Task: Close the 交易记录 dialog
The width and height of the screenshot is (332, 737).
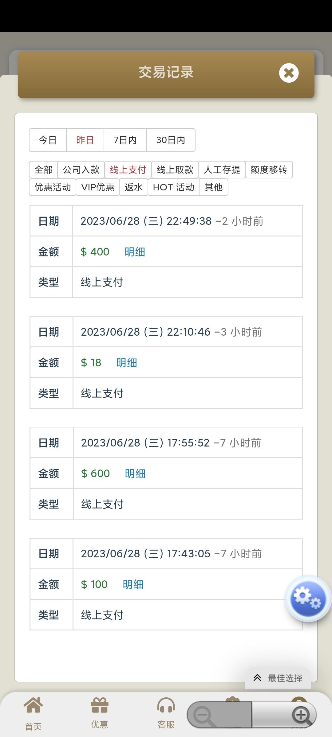Action: click(x=289, y=73)
